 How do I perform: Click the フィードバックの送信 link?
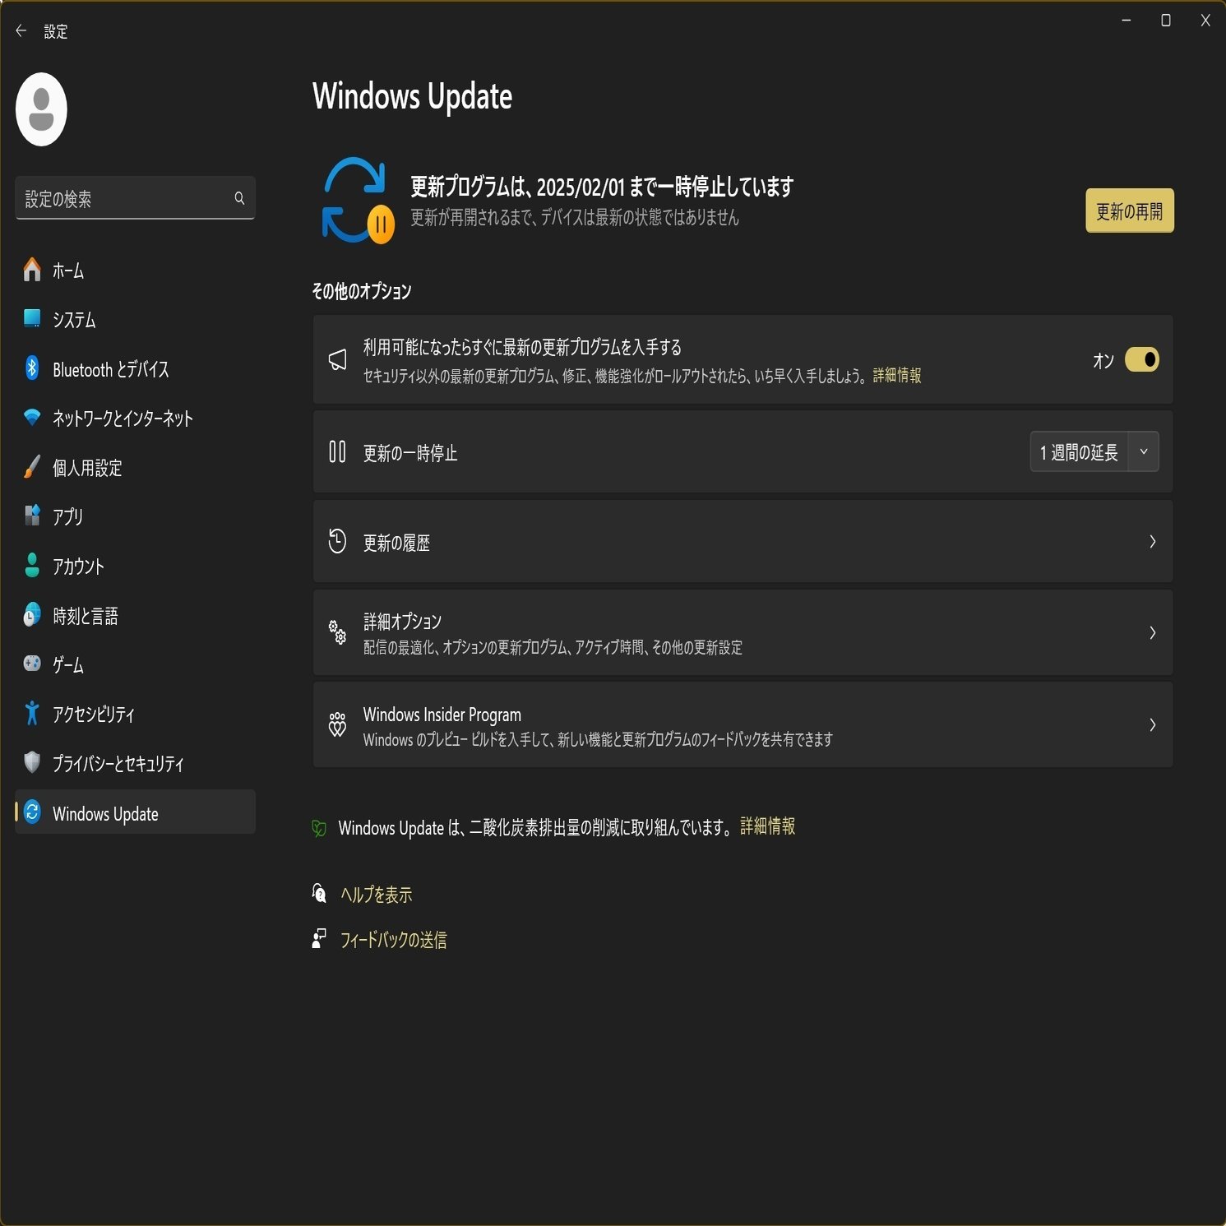(392, 940)
